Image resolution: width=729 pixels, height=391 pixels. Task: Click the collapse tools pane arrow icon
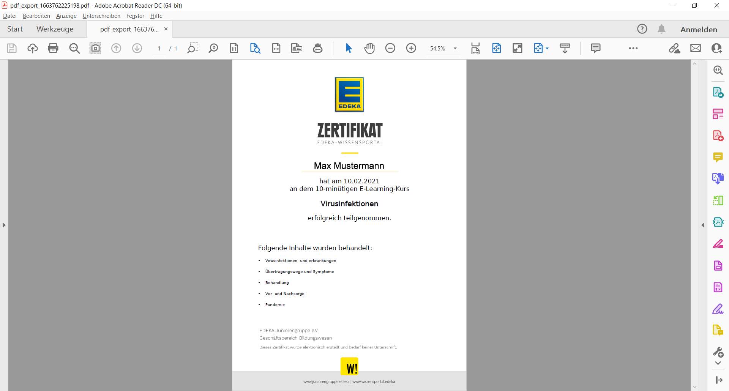(x=719, y=380)
